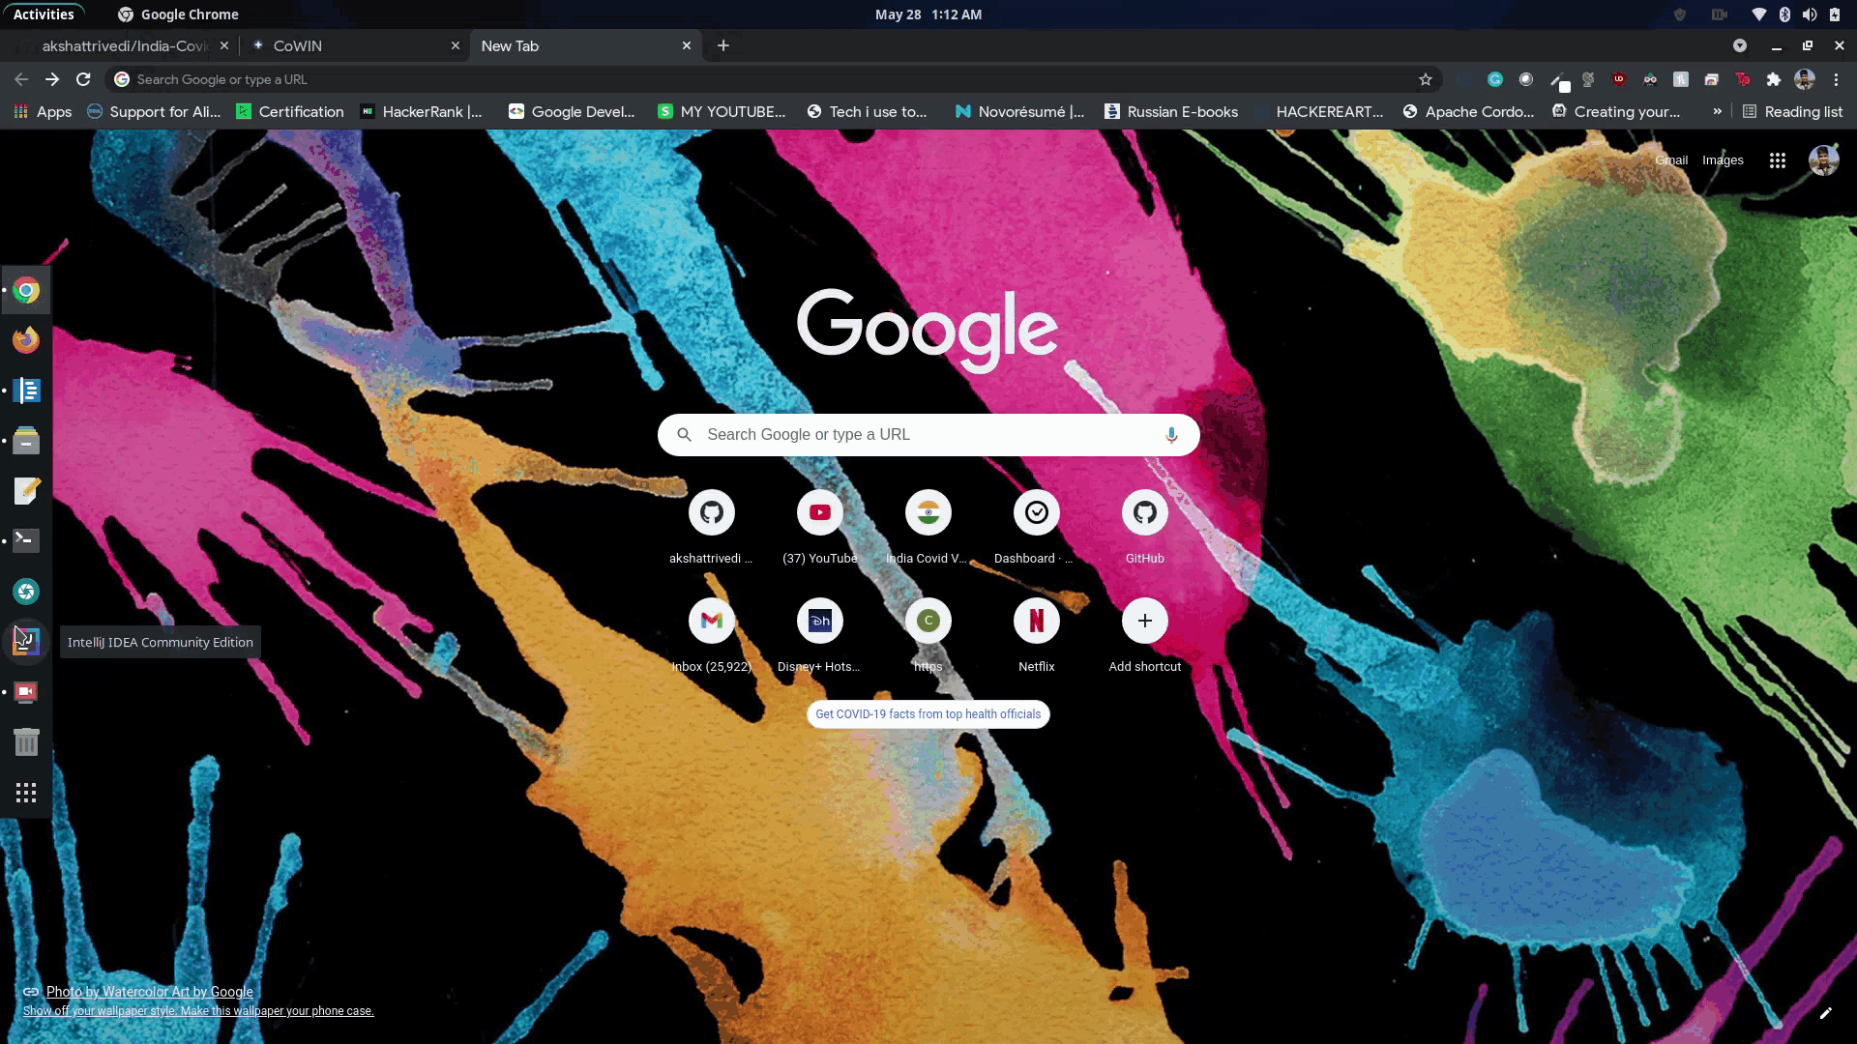Reload the current page
This screenshot has height=1044, width=1857.
[83, 79]
